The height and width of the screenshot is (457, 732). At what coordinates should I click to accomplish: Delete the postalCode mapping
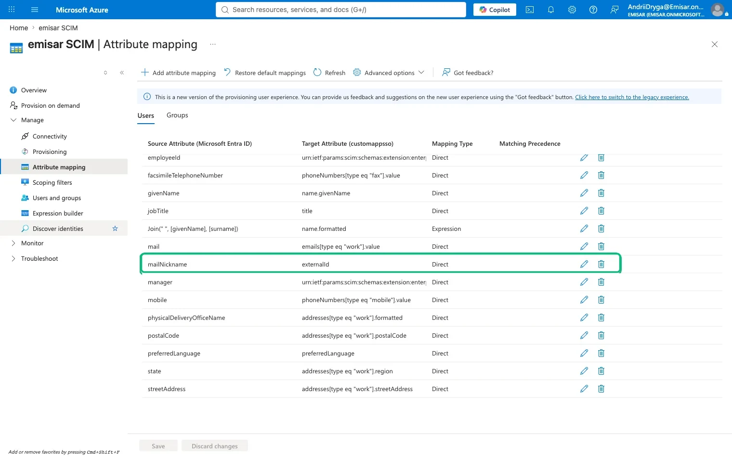[601, 335]
